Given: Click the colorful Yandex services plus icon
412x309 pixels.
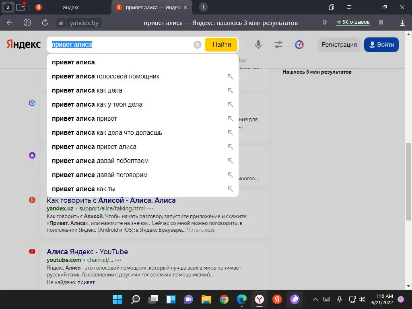Looking at the screenshot, I should pos(299,45).
